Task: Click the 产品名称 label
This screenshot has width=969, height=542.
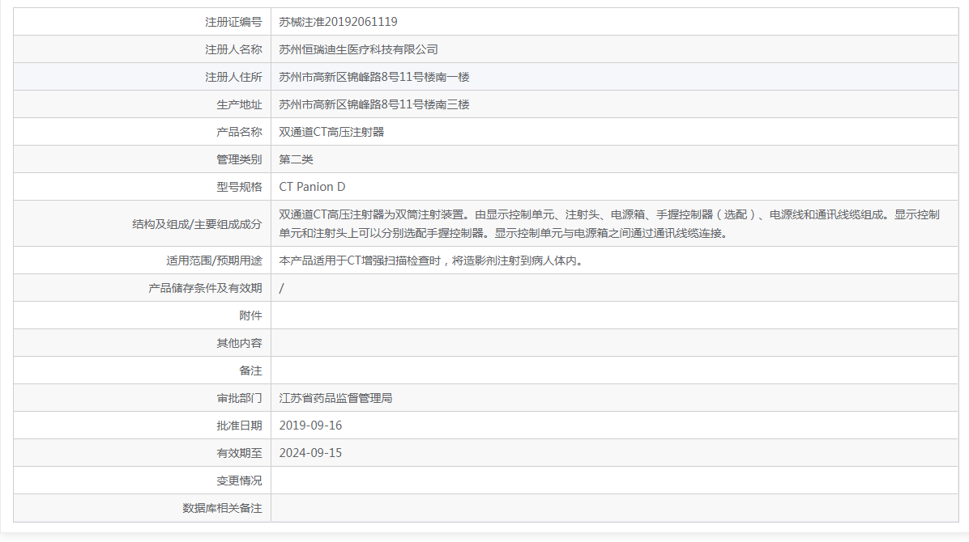Action: pyautogui.click(x=239, y=132)
